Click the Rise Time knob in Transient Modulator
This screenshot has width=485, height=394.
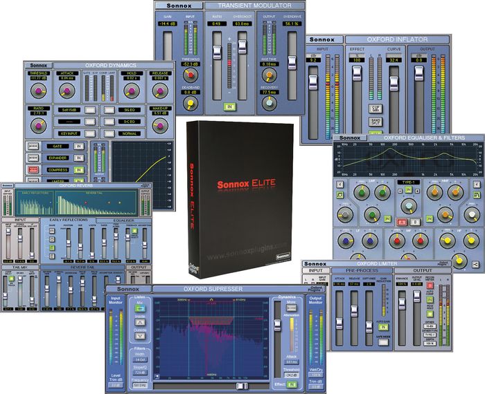pyautogui.click(x=271, y=73)
